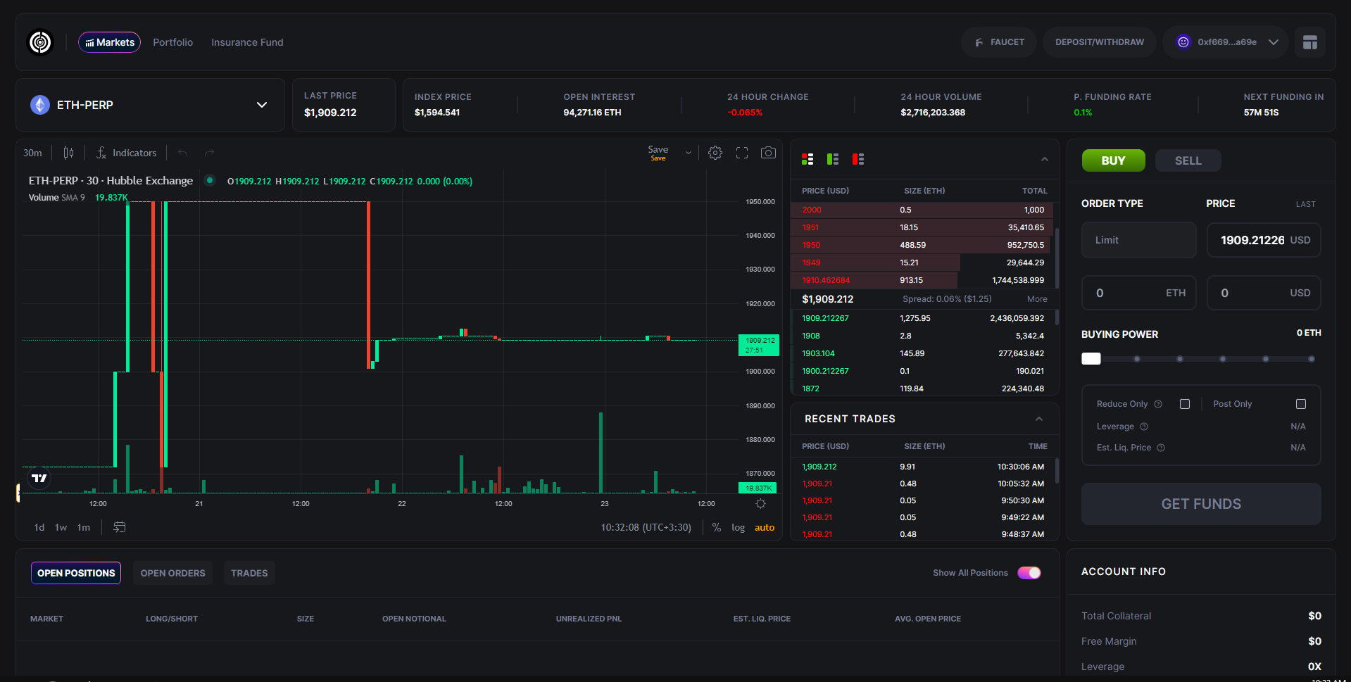Select the 1950 ask row in order book
The image size is (1351, 682).
pos(922,245)
